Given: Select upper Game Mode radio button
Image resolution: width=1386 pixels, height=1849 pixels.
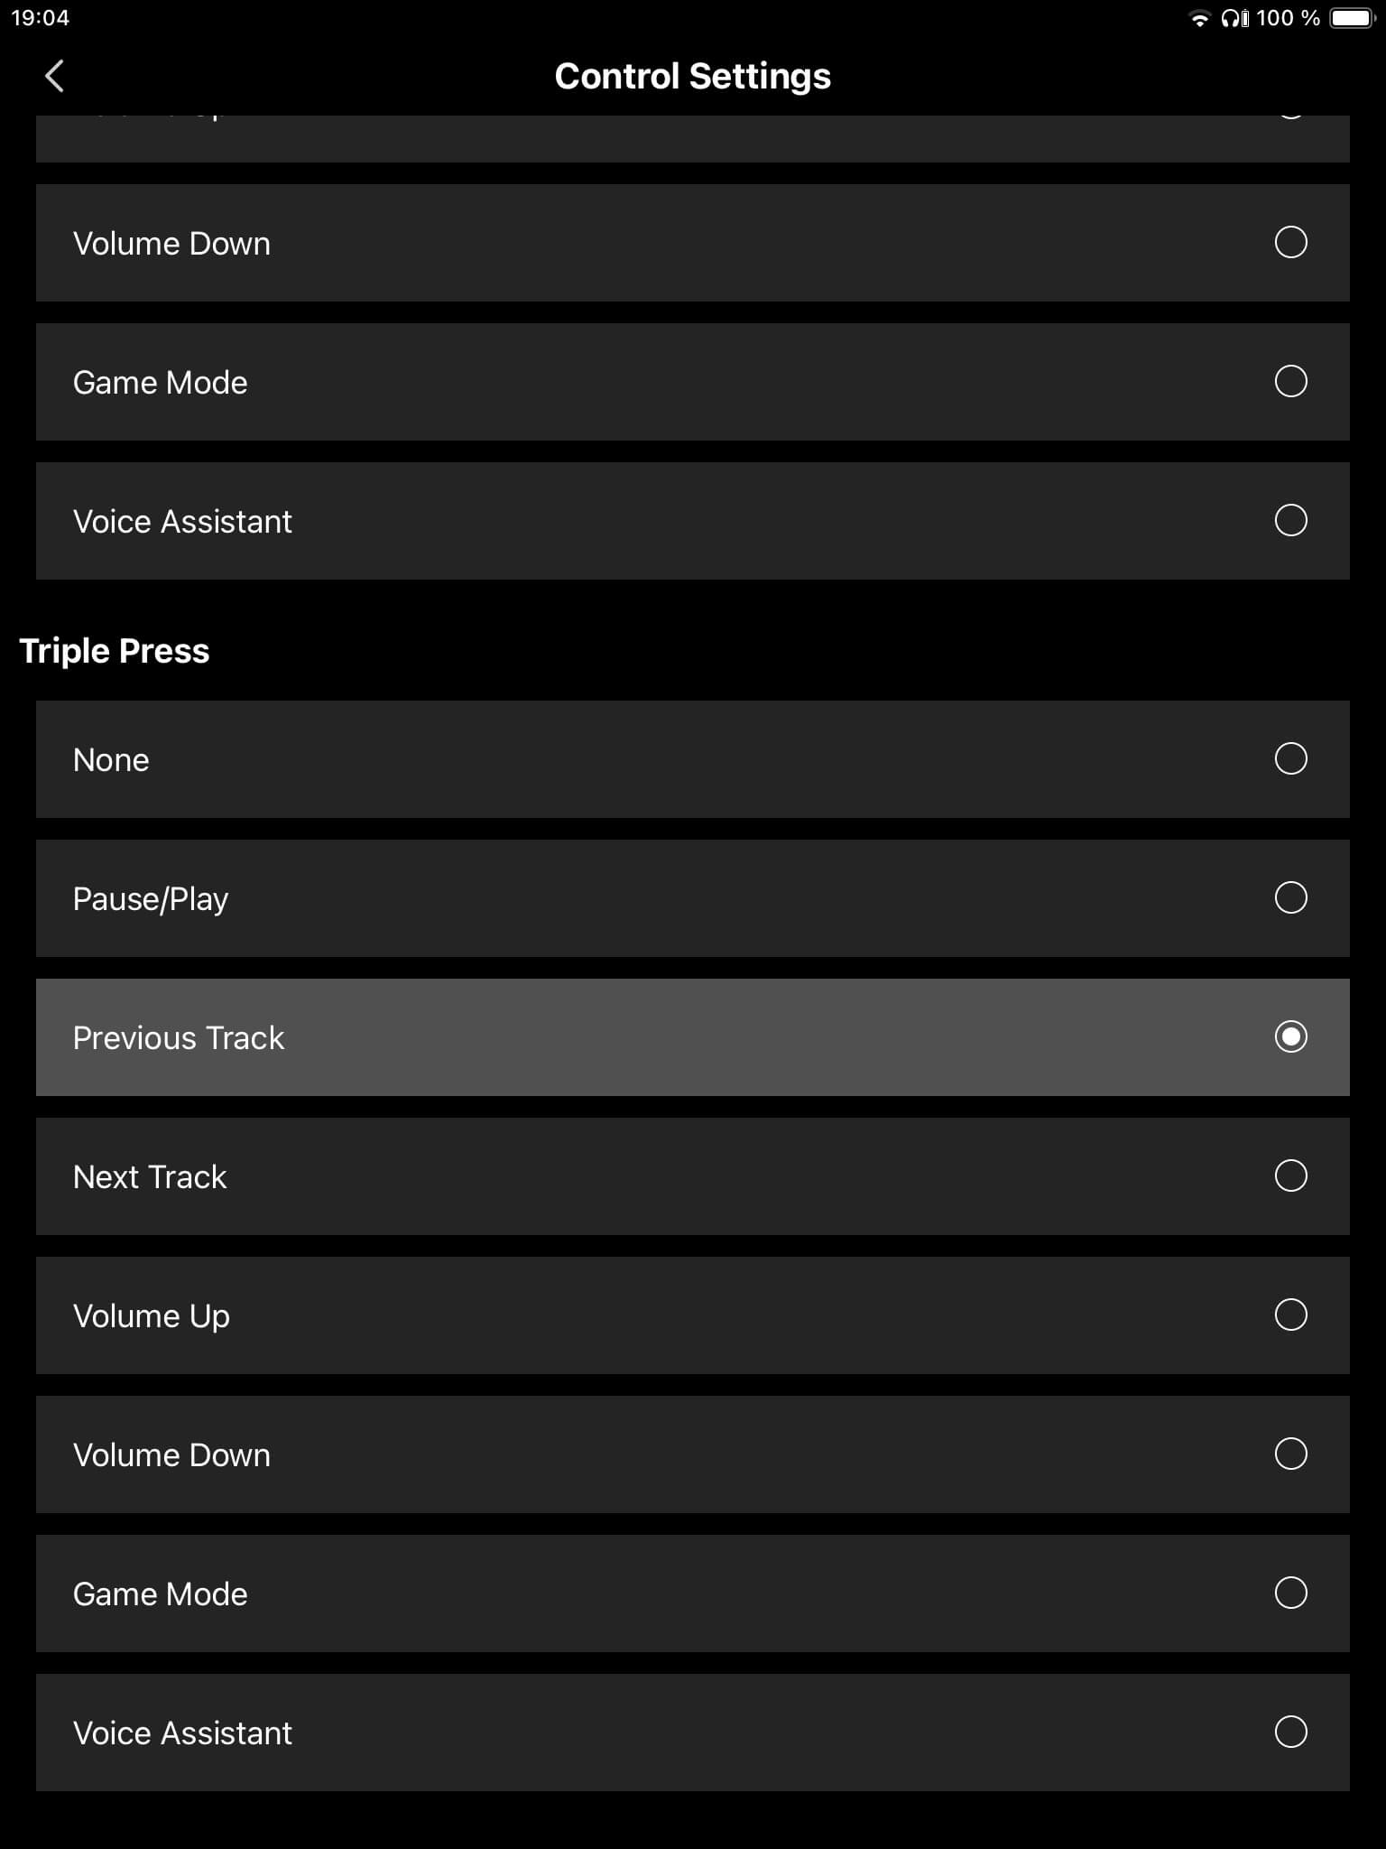Looking at the screenshot, I should pyautogui.click(x=1290, y=382).
